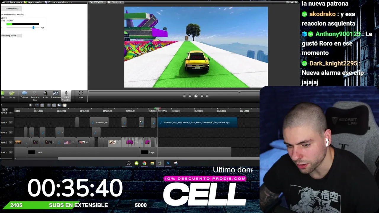Toggle the lock on Track 3
This screenshot has height=213, width=379.
click(11, 133)
